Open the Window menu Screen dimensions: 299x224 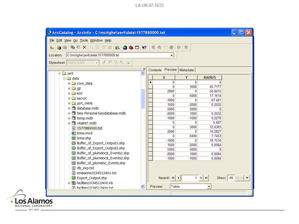tap(96, 40)
